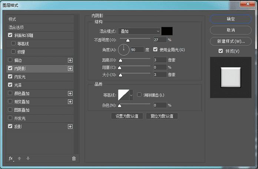258x169 pixels.
Task: Uncheck the 投影 checkbox
Action: coord(10,126)
